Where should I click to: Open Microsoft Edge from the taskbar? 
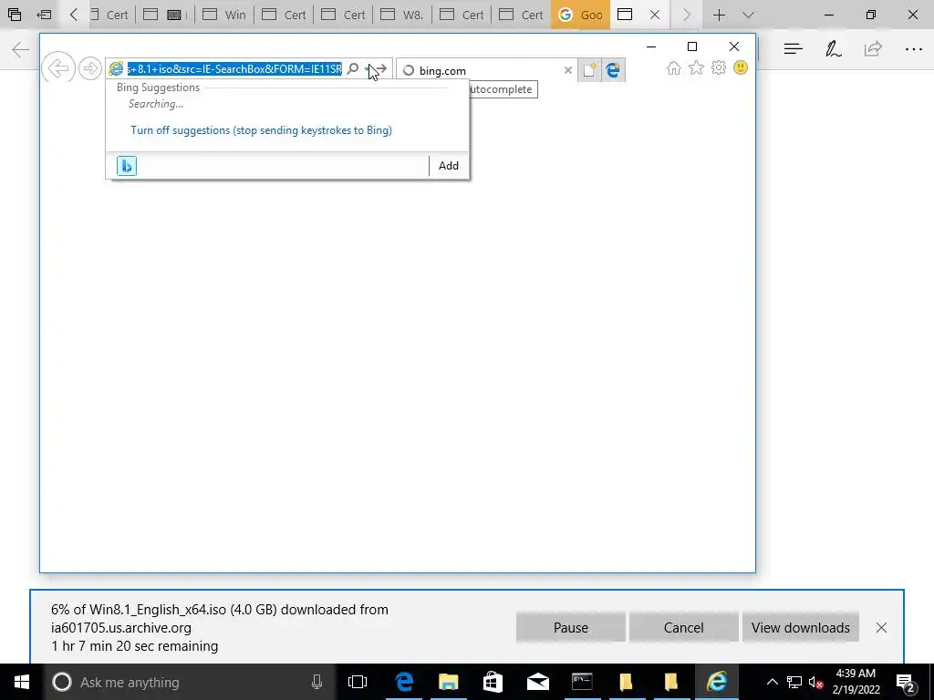(x=404, y=682)
